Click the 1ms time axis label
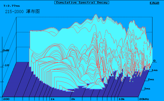The height and width of the screenshot is (101, 164). (x=155, y=70)
